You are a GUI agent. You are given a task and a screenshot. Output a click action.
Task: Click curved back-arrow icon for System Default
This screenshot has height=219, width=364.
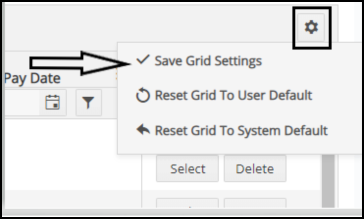click(143, 129)
